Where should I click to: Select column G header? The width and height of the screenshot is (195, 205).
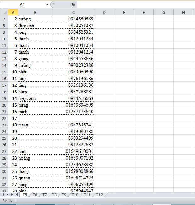[x=164, y=12]
